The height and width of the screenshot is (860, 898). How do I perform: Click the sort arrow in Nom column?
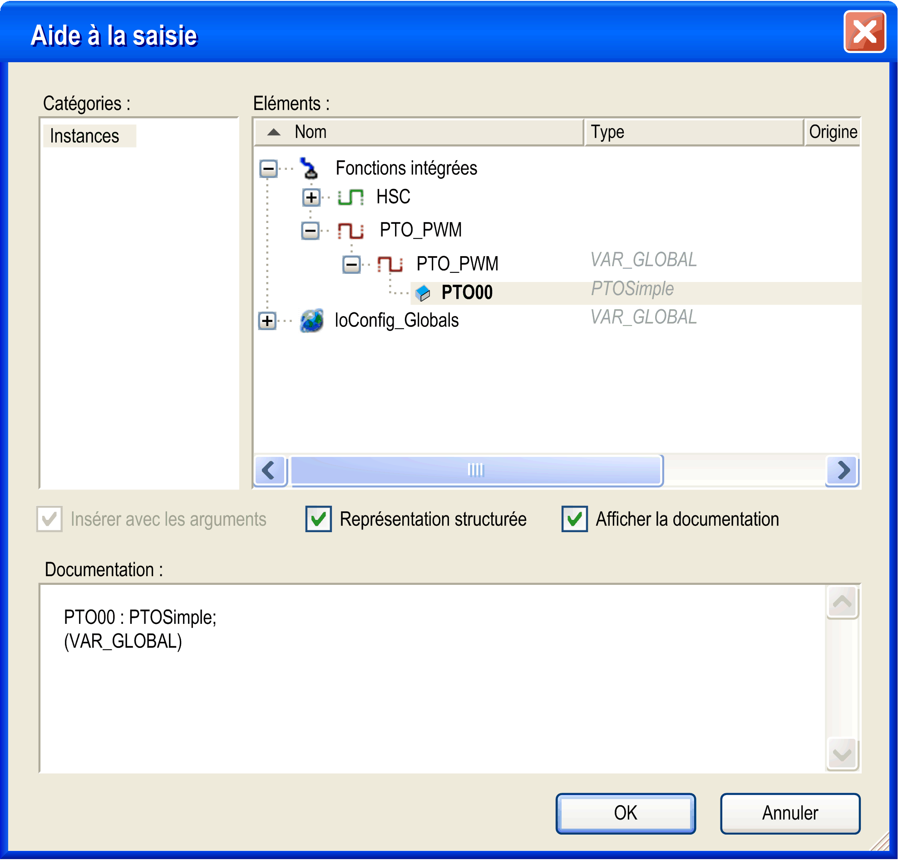tap(274, 133)
